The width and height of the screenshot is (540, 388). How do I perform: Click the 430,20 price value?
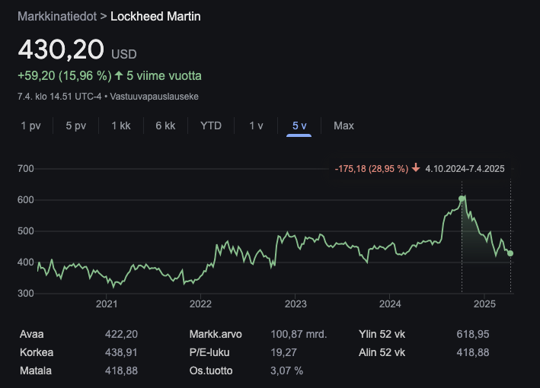[x=61, y=49]
